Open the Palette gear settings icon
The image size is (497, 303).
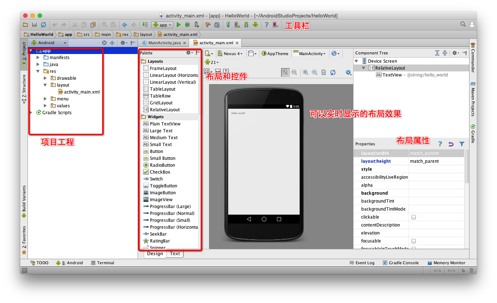tap(189, 53)
